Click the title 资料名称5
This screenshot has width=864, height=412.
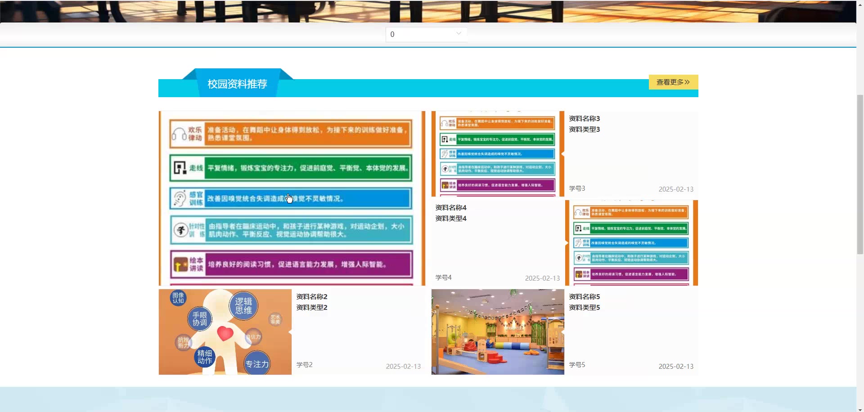click(x=584, y=296)
